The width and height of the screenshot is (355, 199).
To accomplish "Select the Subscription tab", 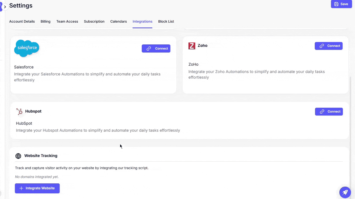I will click(94, 22).
